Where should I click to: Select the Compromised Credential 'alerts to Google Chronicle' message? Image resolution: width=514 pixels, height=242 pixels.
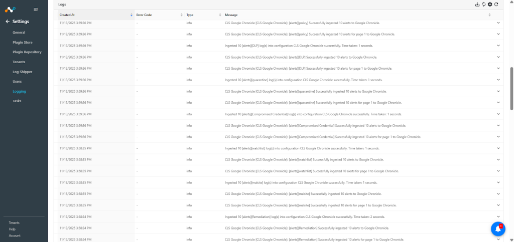pos(315,125)
